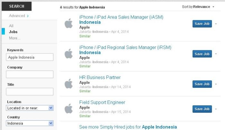Screen dimensions: 225x130
Task: Click 'Jakarta -Indonesia - Apr 14, 2014' text
Action: click(105, 87)
